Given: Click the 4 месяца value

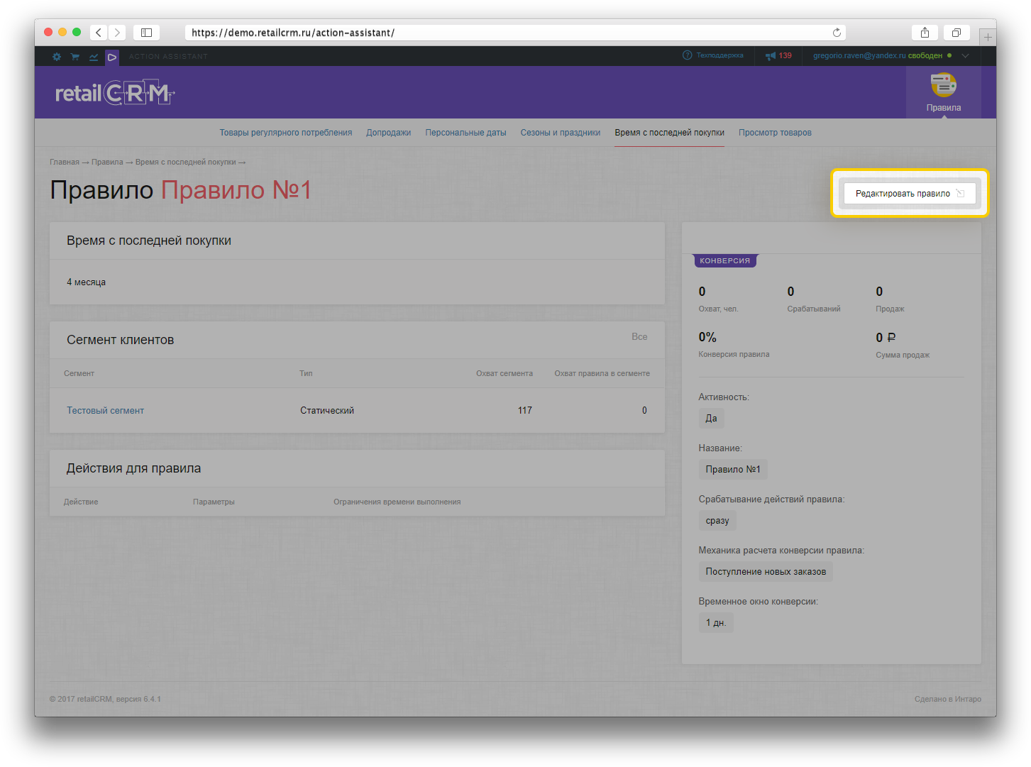Looking at the screenshot, I should coord(86,282).
